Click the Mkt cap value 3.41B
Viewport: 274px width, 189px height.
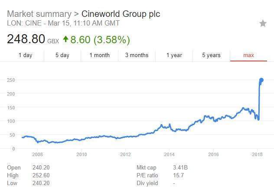click(167, 167)
